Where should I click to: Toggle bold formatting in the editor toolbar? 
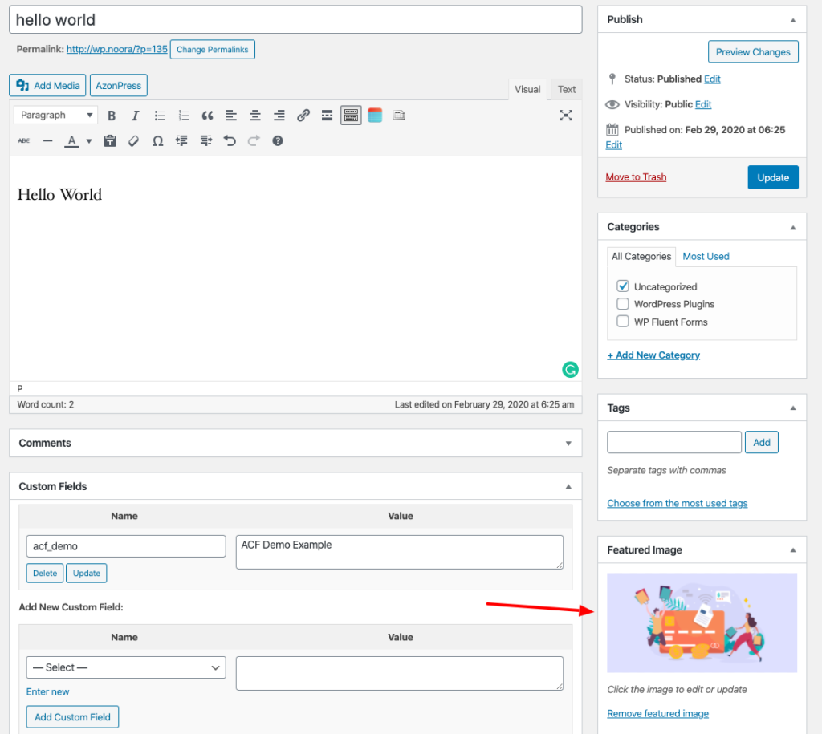point(112,116)
